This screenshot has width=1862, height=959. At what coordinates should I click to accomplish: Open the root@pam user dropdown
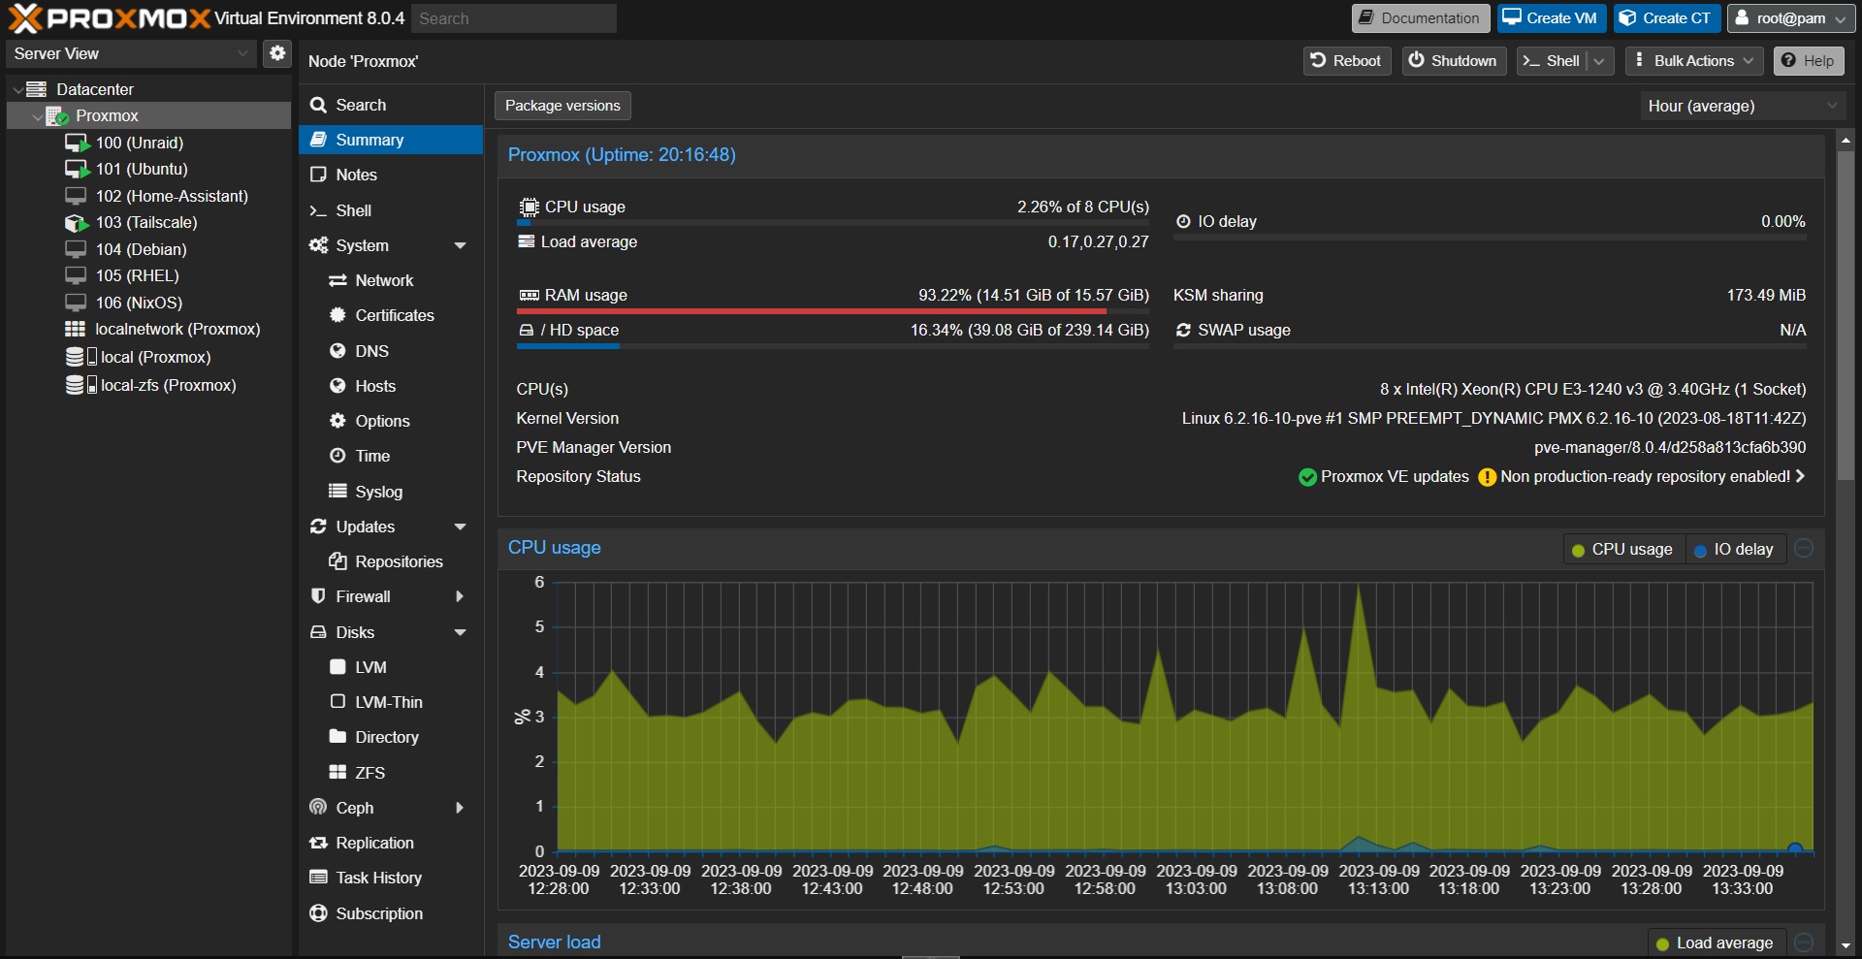pos(1790,18)
